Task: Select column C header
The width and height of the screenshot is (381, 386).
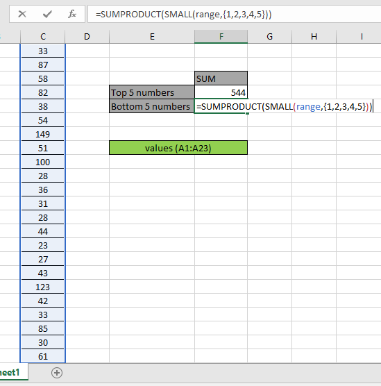Action: point(43,37)
